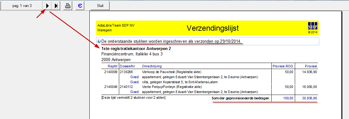Select RepNr 2140009
Viewport: 349px width, 119px height.
(111, 72)
